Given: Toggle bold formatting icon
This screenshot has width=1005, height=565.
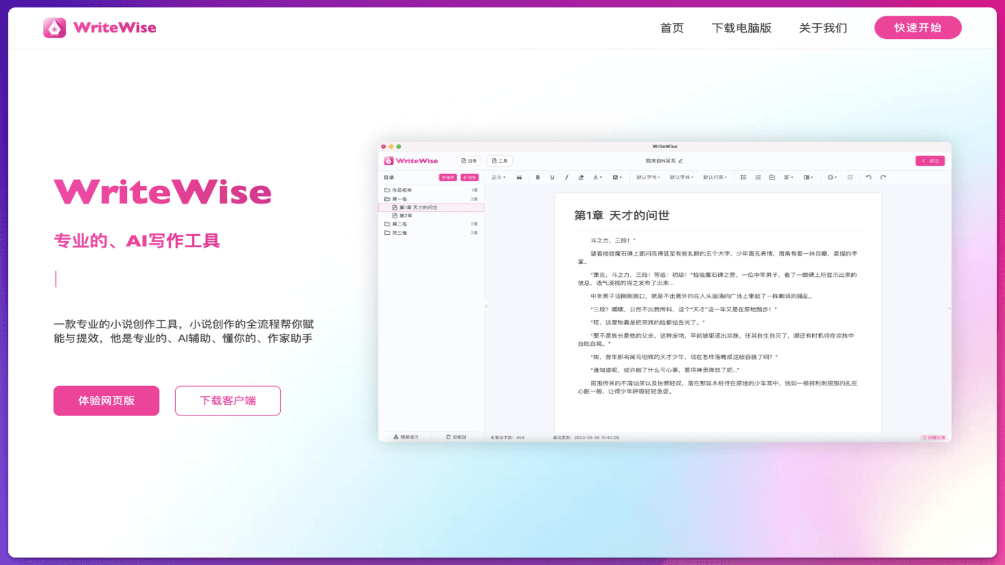Looking at the screenshot, I should (538, 178).
